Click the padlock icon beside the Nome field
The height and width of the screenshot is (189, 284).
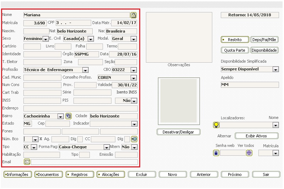[133, 15]
